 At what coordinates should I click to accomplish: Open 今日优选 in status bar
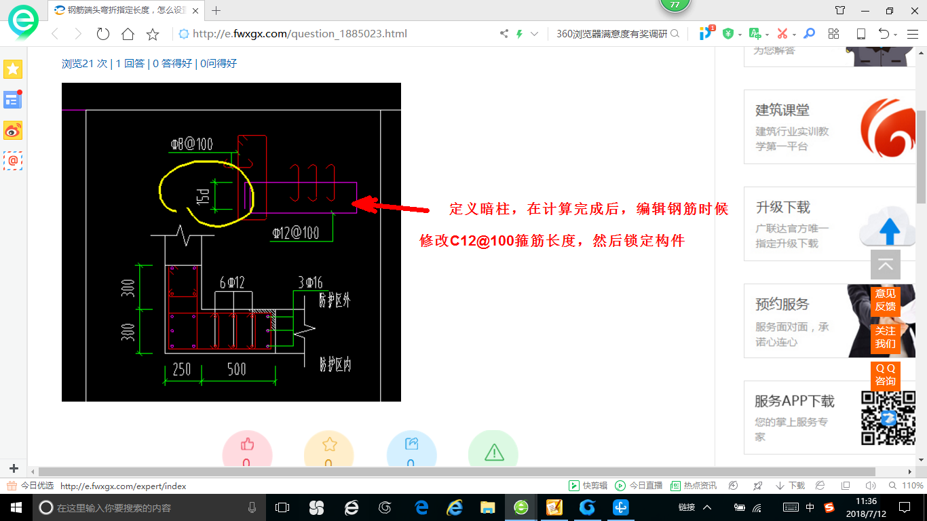point(30,486)
